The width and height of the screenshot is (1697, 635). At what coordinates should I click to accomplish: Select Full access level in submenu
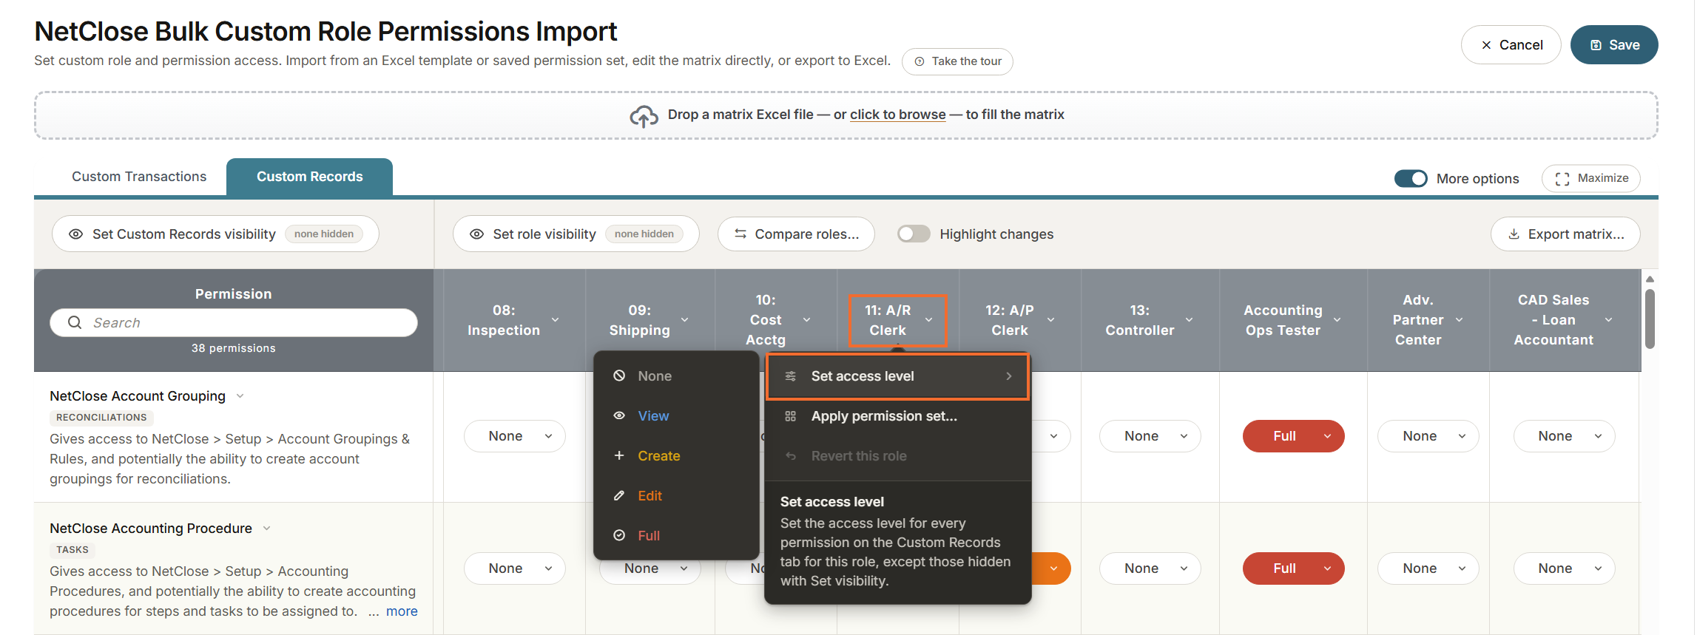pyautogui.click(x=676, y=536)
